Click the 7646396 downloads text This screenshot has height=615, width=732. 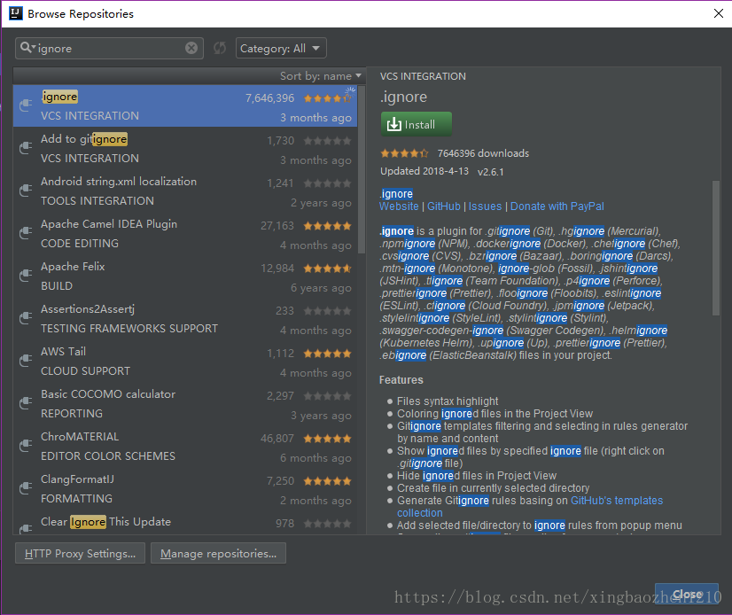483,153
